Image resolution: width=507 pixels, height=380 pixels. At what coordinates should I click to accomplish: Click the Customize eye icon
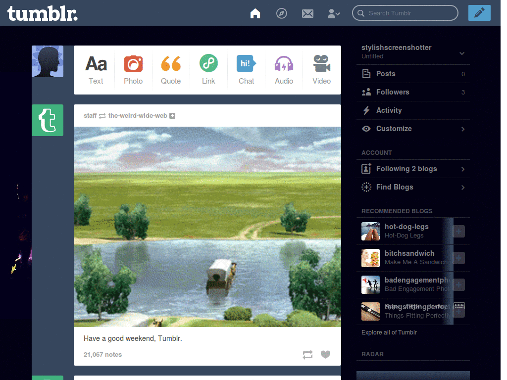pyautogui.click(x=366, y=129)
